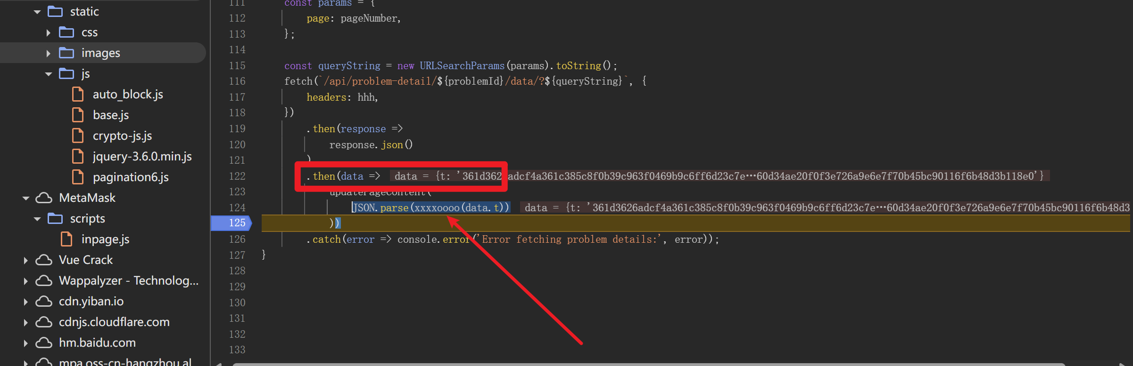Open the file name pagination6.js

[131, 177]
